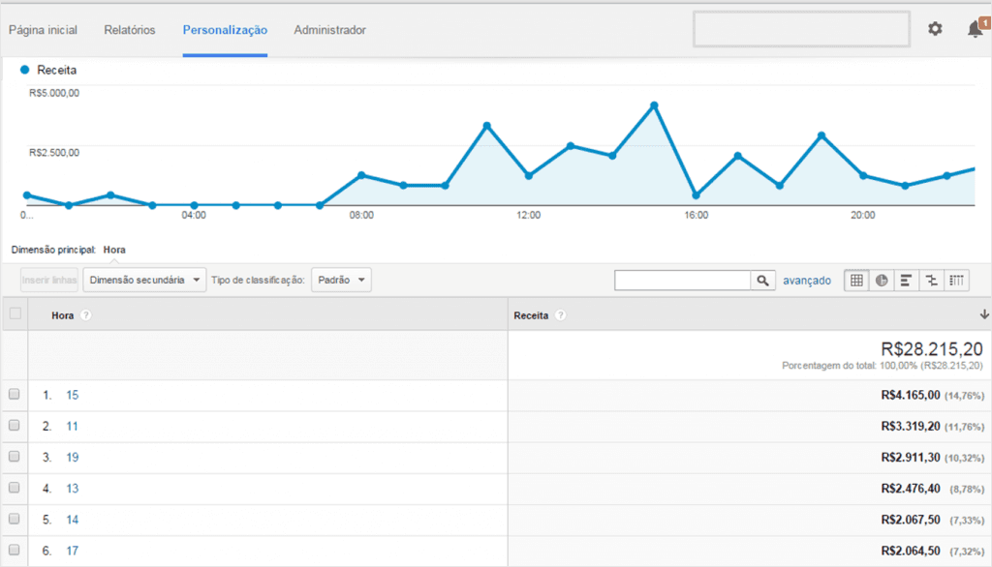Open the Pivot table view icon
Image resolution: width=992 pixels, height=567 pixels.
pyautogui.click(x=956, y=280)
